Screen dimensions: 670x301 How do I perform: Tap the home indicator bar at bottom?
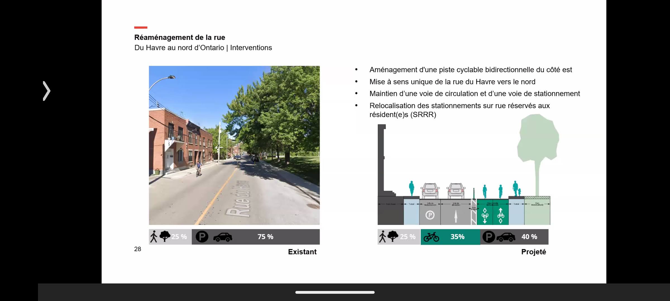335,292
